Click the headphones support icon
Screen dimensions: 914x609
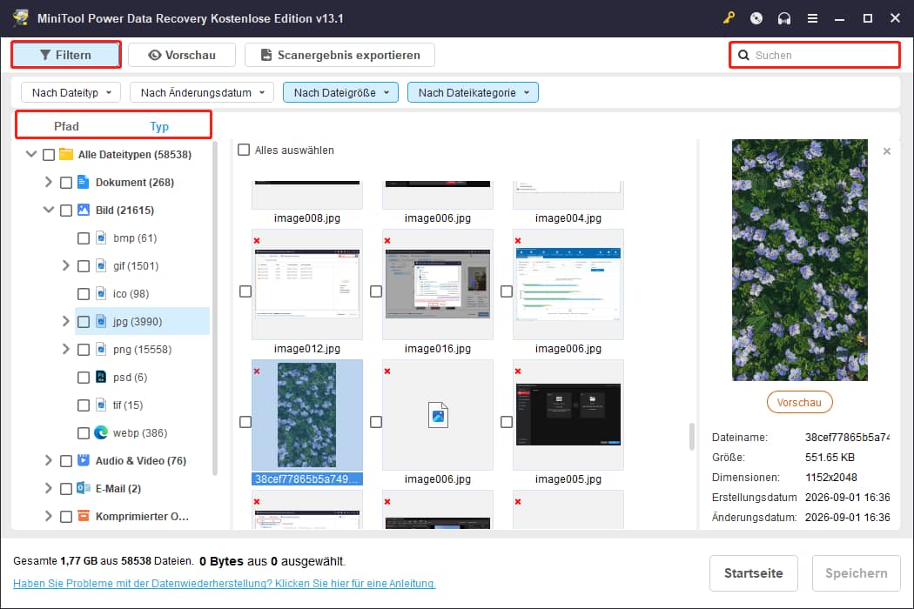[784, 18]
